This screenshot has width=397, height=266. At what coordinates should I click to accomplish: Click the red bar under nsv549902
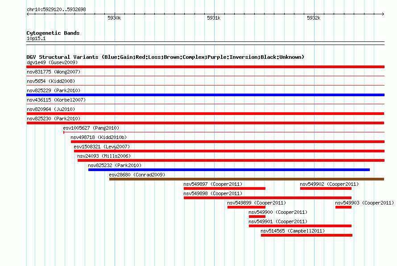326,188
